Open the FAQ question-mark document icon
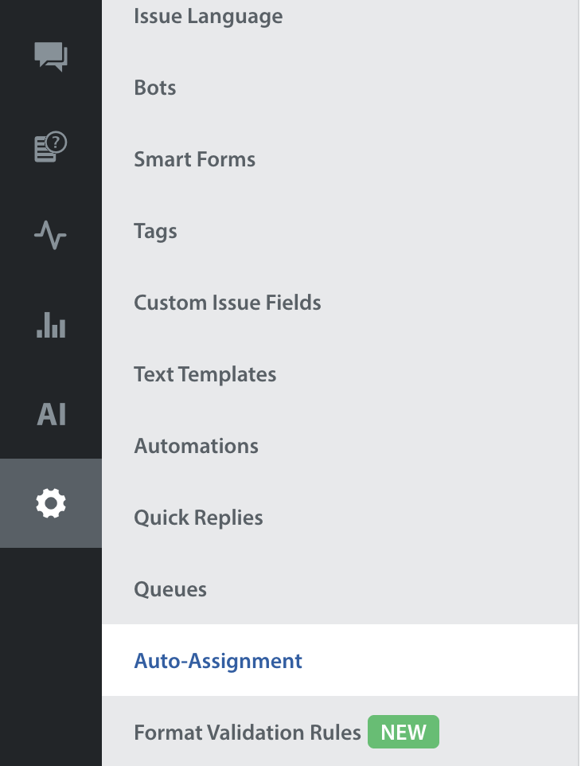Viewport: 581px width, 766px height. point(51,147)
